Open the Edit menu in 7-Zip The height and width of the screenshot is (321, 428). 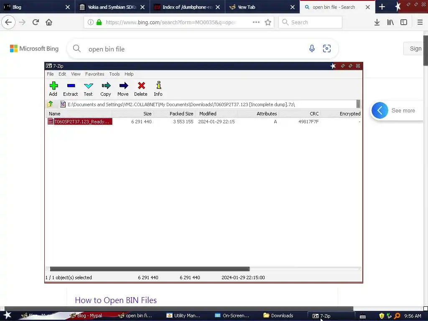(62, 74)
